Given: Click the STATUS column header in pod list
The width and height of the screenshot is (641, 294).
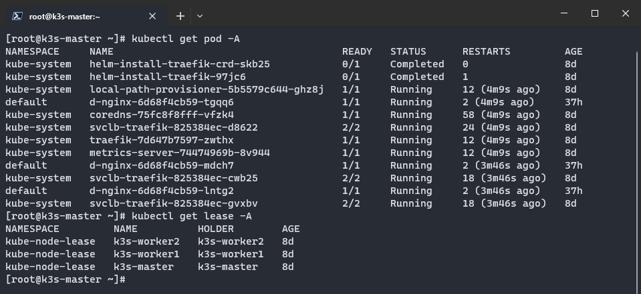Looking at the screenshot, I should pyautogui.click(x=408, y=51).
